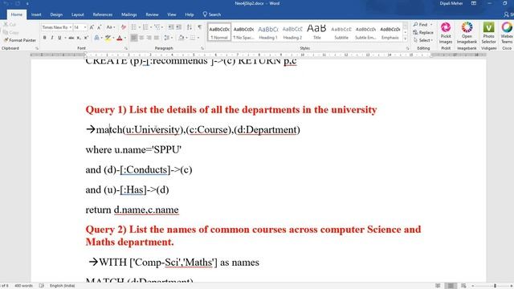Open the View tab
This screenshot has height=289, width=514.
[171, 14]
